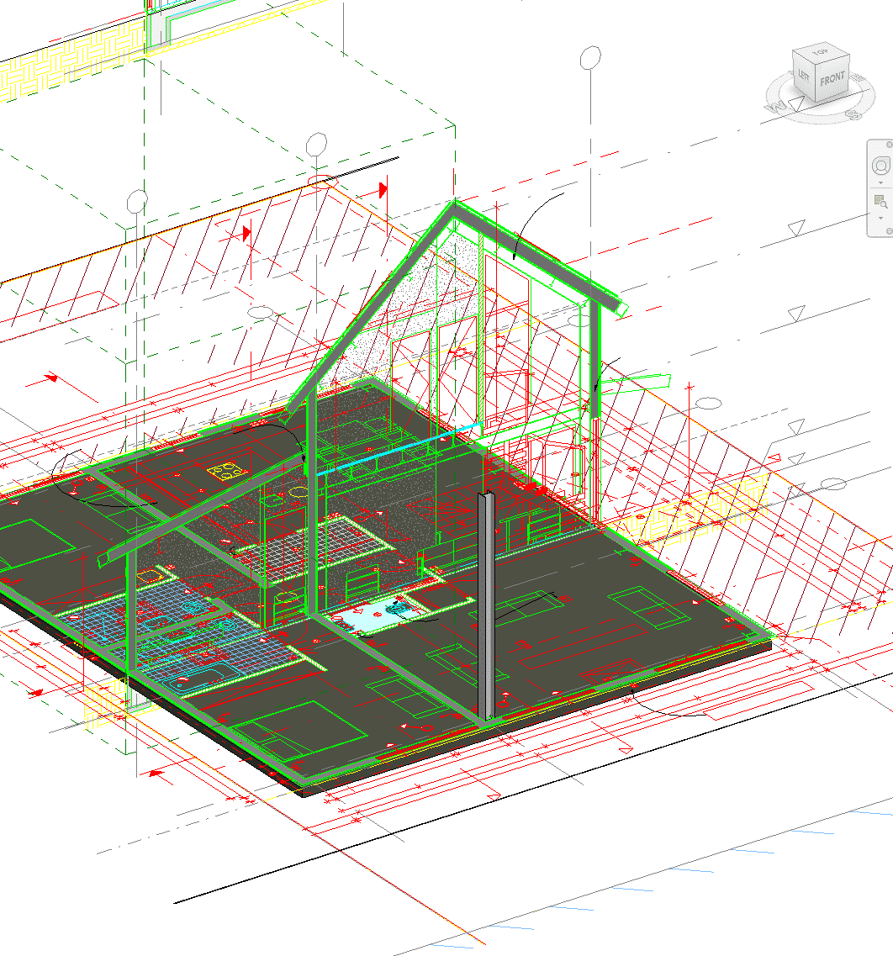The height and width of the screenshot is (956, 893).
Task: Click the TOP face of the ViewCube
Action: pyautogui.click(x=821, y=53)
